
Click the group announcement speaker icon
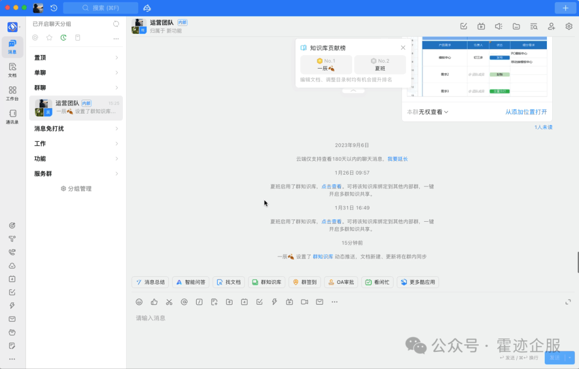coord(499,26)
